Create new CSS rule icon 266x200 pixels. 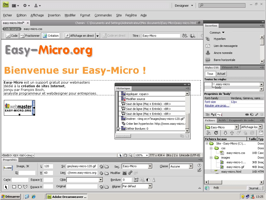pyautogui.click(x=251, y=115)
